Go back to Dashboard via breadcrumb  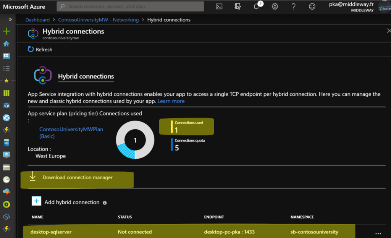pyautogui.click(x=37, y=19)
